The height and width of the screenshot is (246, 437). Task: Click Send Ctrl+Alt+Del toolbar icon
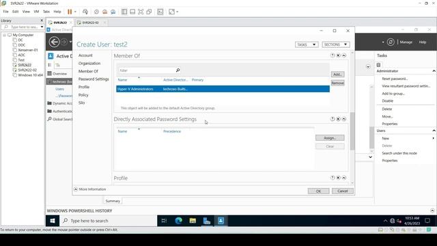tap(85, 12)
